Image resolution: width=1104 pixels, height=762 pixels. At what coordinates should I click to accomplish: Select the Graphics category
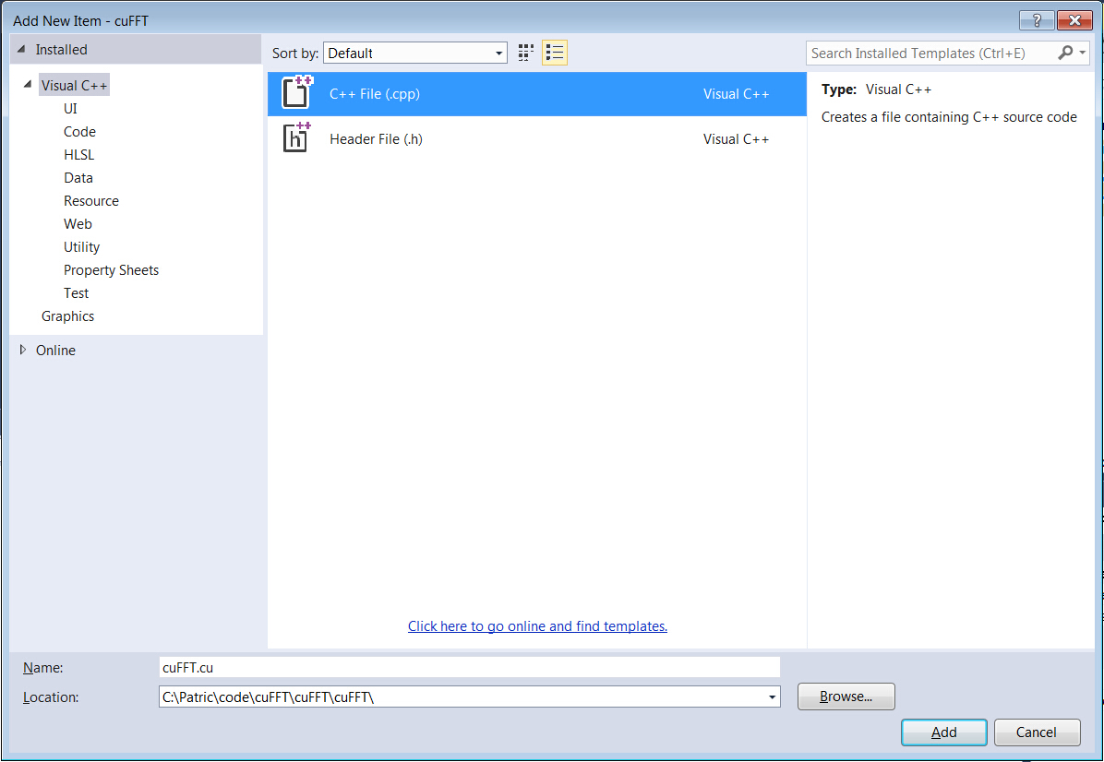pyautogui.click(x=67, y=316)
